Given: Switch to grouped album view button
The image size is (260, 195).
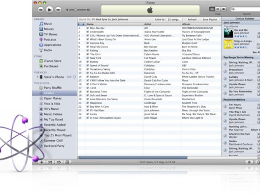Looking at the screenshot, I should pyautogui.click(x=218, y=9).
